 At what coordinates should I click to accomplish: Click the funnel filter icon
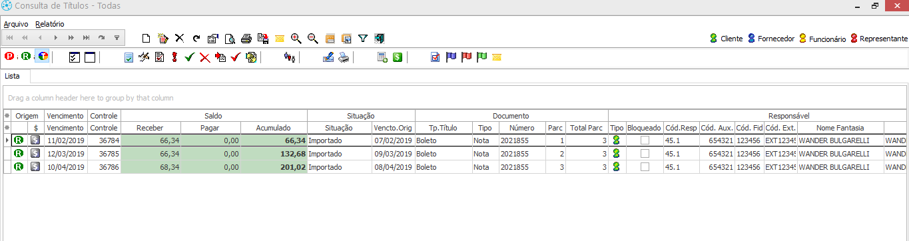pos(363,38)
